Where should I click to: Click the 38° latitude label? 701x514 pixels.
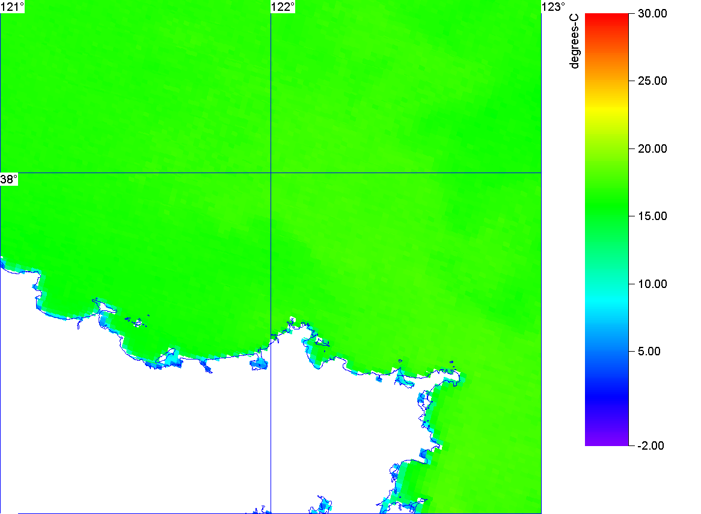coord(9,179)
